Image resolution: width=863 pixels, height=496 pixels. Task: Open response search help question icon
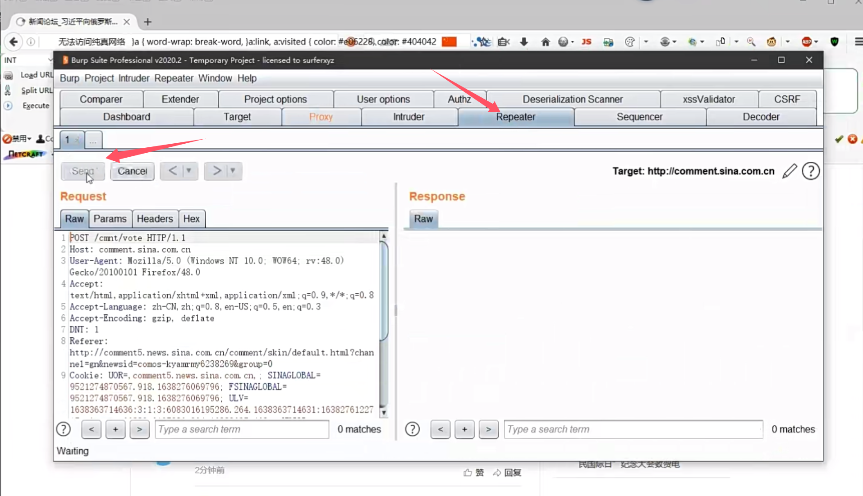tap(413, 429)
